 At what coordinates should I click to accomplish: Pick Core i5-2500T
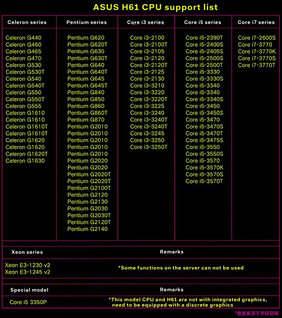[204, 65]
